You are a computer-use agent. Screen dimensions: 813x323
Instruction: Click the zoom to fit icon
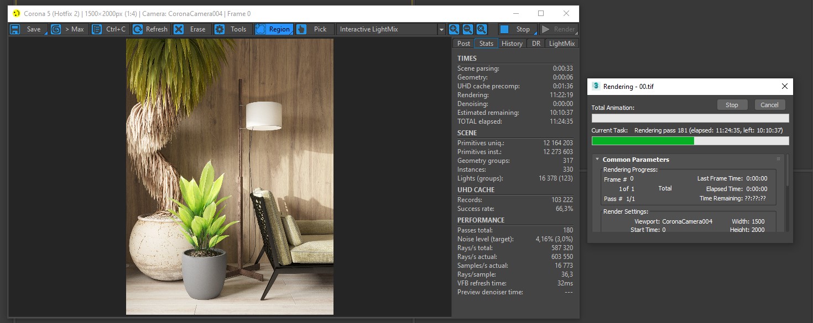482,29
